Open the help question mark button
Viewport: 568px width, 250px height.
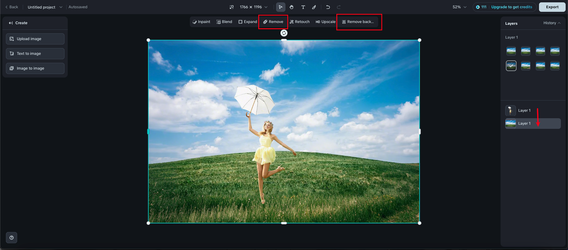[x=12, y=238]
